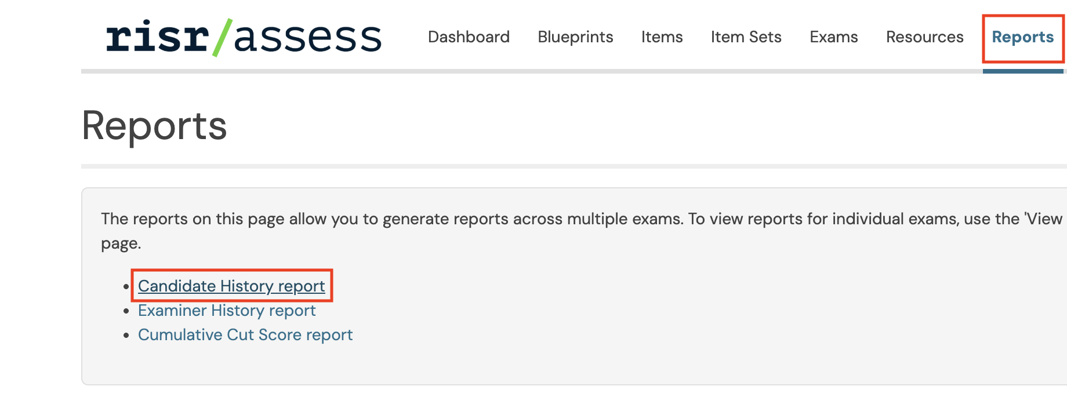
Task: Open the Candidate History report link
Action: click(x=231, y=286)
